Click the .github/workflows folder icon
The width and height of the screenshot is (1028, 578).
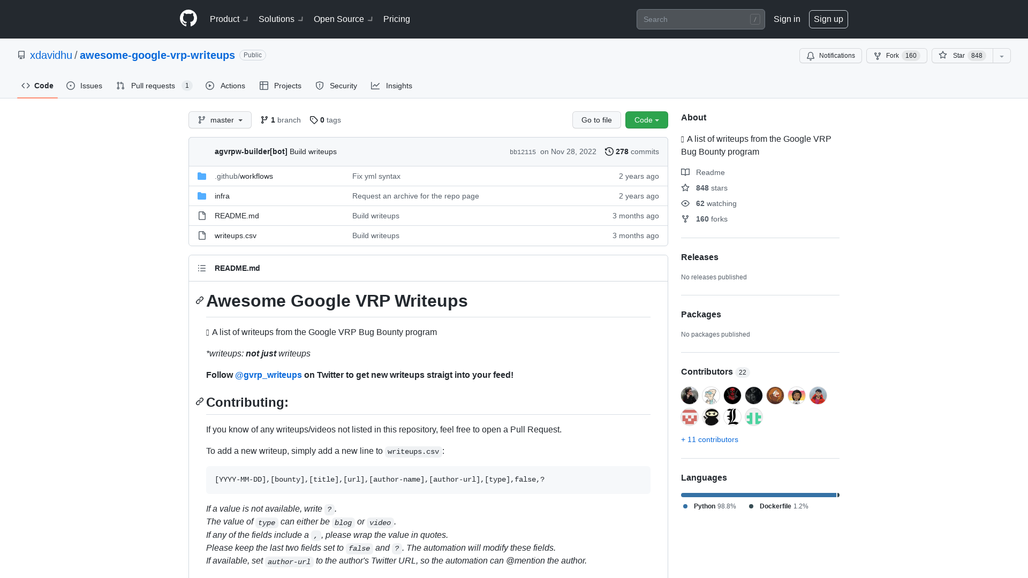[202, 176]
